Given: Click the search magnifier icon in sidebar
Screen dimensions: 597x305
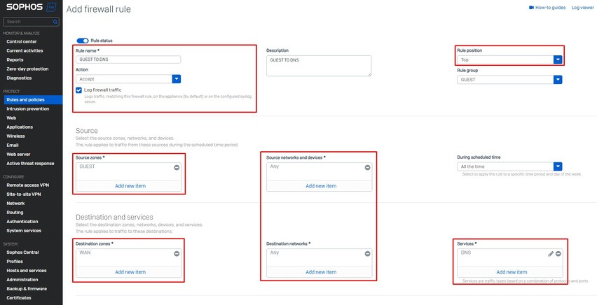Looking at the screenshot, I should (55, 22).
